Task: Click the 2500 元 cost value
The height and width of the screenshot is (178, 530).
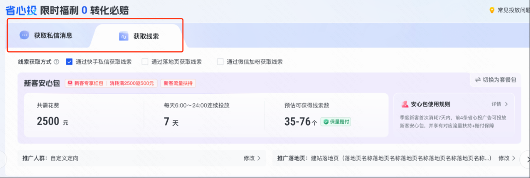Action: pyautogui.click(x=53, y=121)
